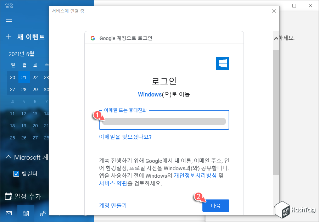Open the 계정 만들기 link
Screen dimensions: 319x222
[x=113, y=206]
